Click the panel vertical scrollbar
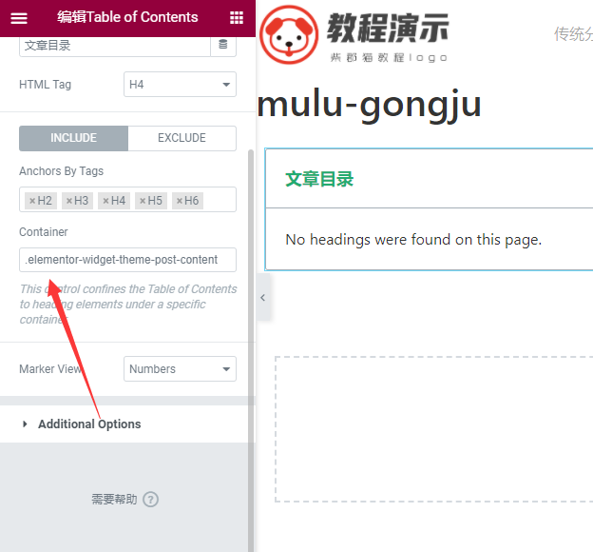The height and width of the screenshot is (552, 593). pos(251,350)
